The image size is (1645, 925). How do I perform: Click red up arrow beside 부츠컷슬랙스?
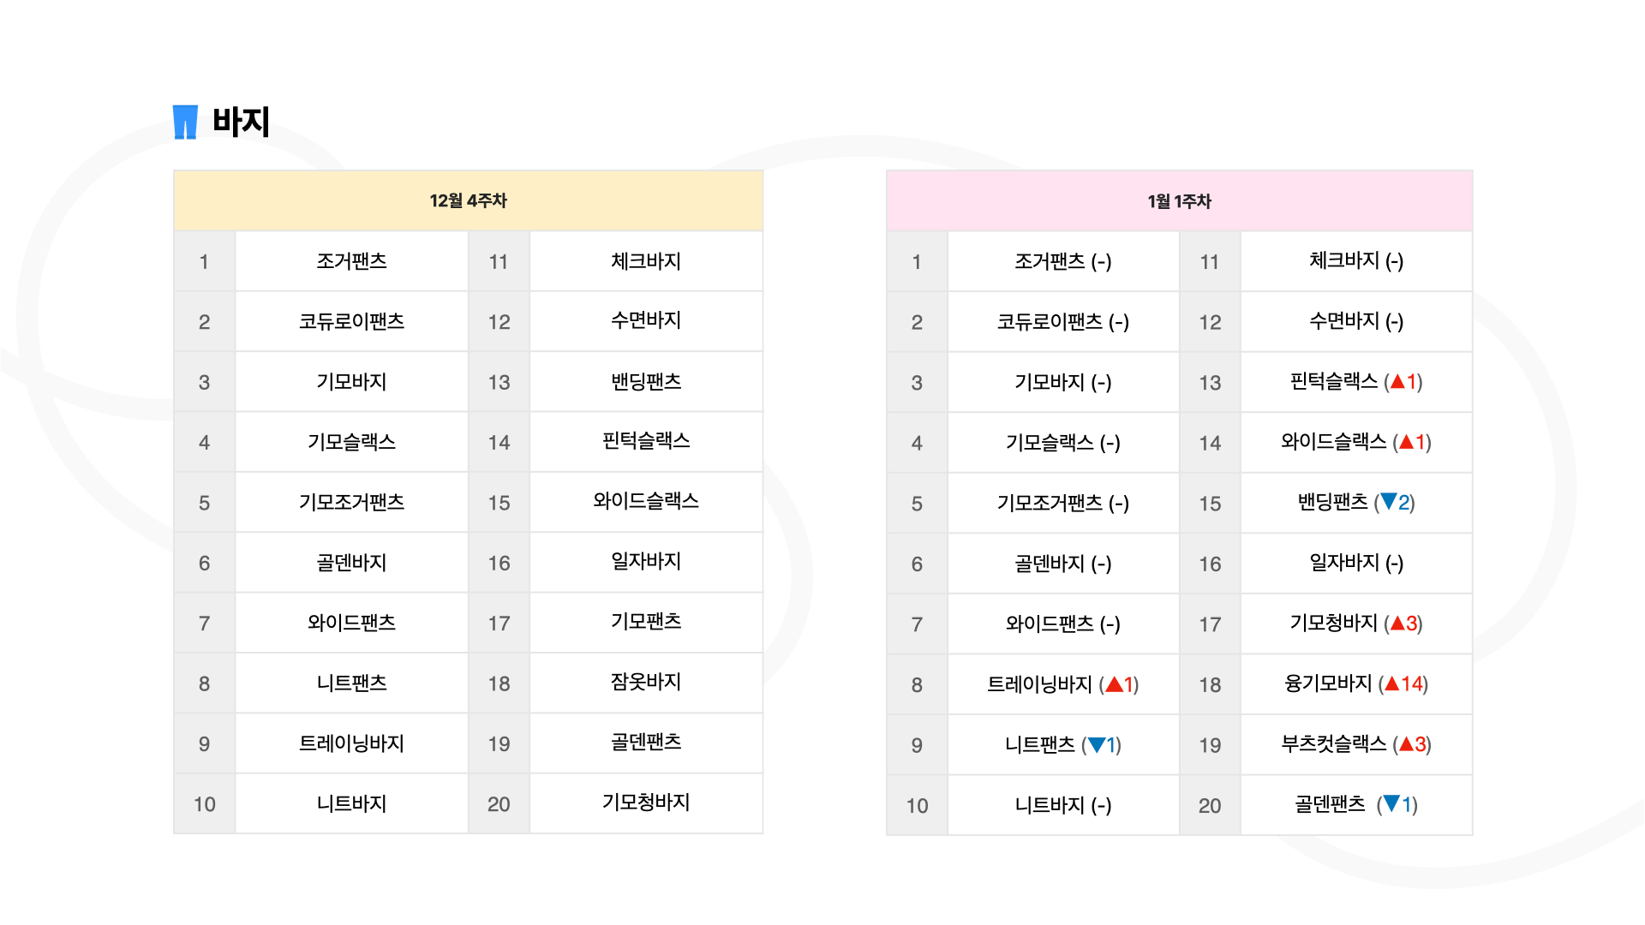click(x=1406, y=744)
